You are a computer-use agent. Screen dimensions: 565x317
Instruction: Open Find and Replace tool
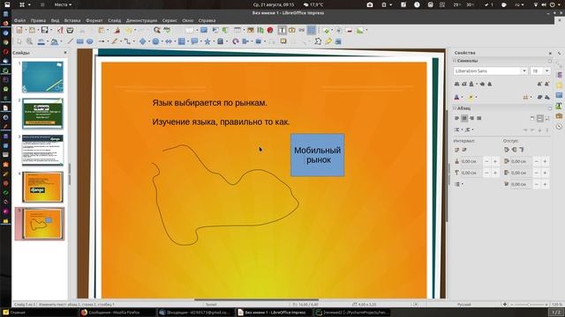pyautogui.click(x=156, y=30)
